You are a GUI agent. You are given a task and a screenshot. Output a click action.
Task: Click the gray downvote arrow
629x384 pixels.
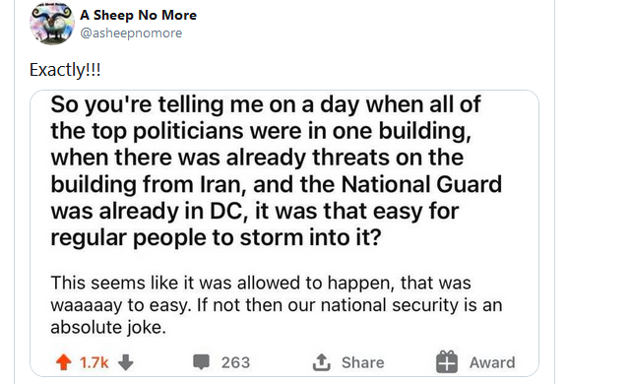(x=126, y=362)
